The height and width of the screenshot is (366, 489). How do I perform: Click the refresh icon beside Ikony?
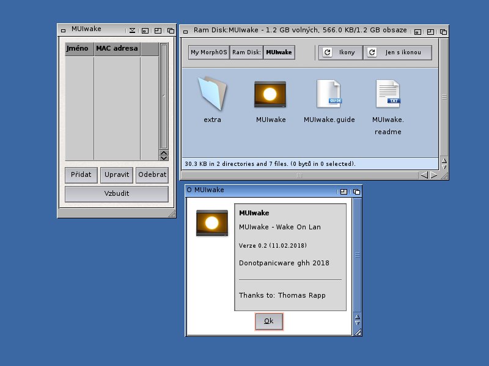coord(328,53)
